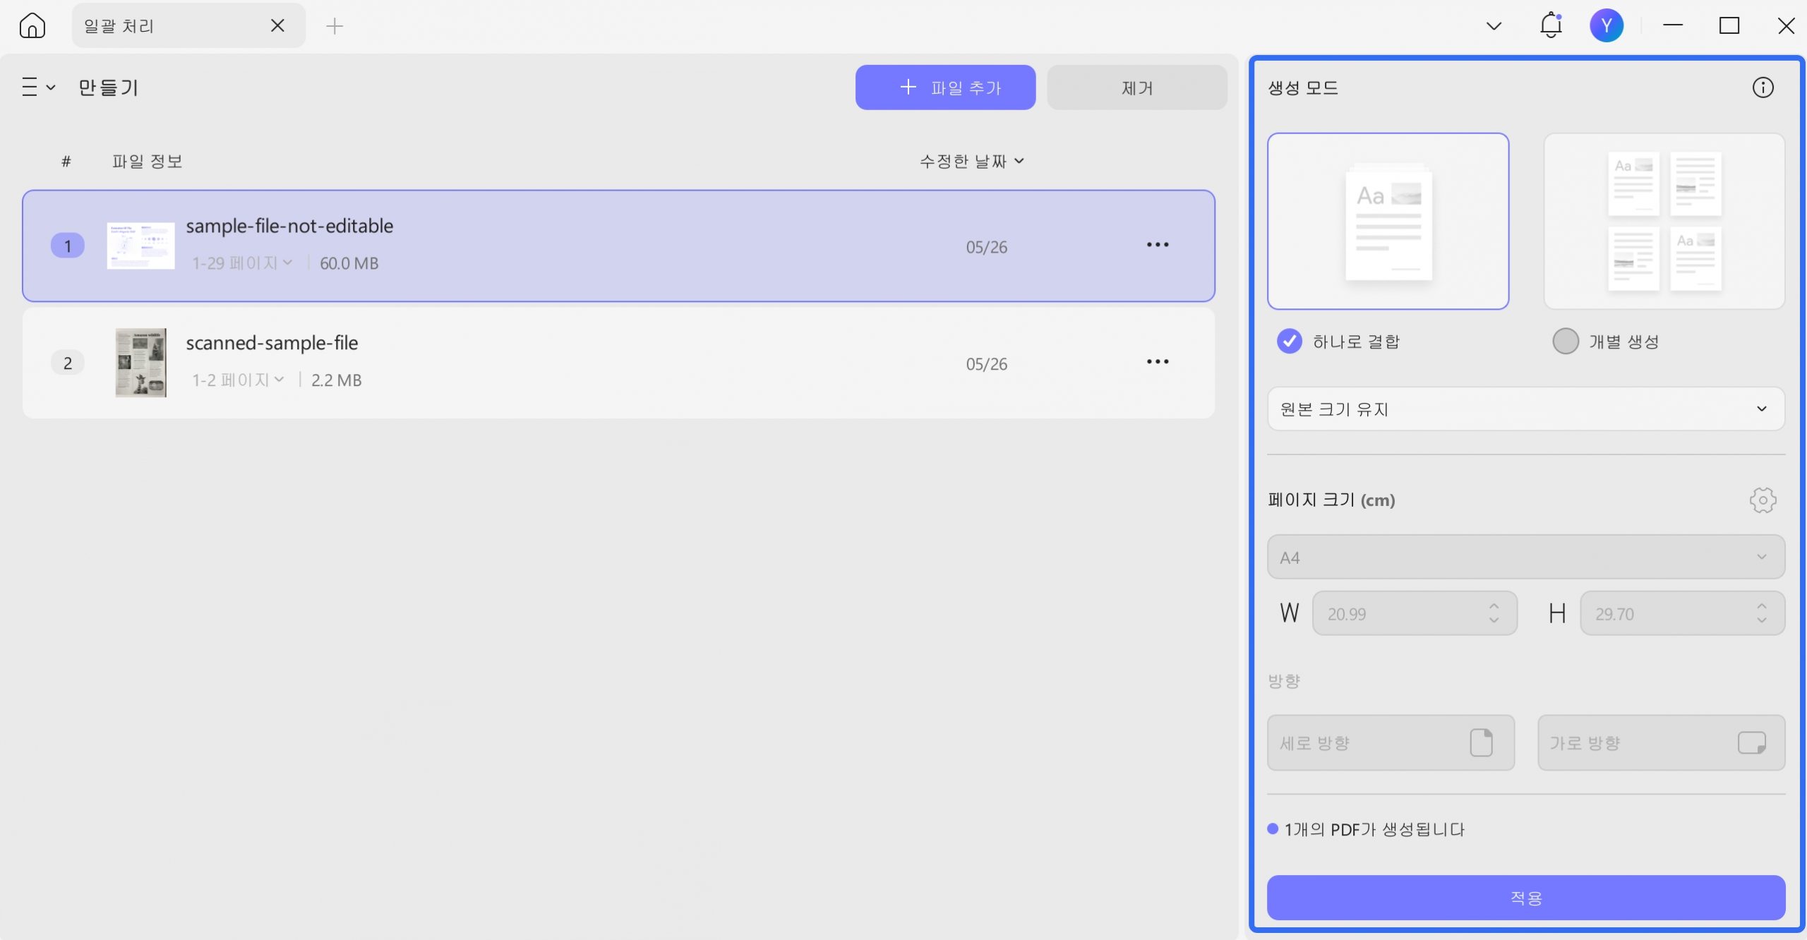Click the 파일 추가 button

tap(945, 88)
